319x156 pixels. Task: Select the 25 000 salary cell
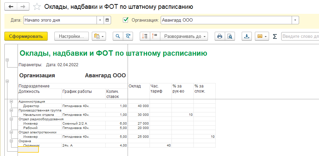[139, 136]
